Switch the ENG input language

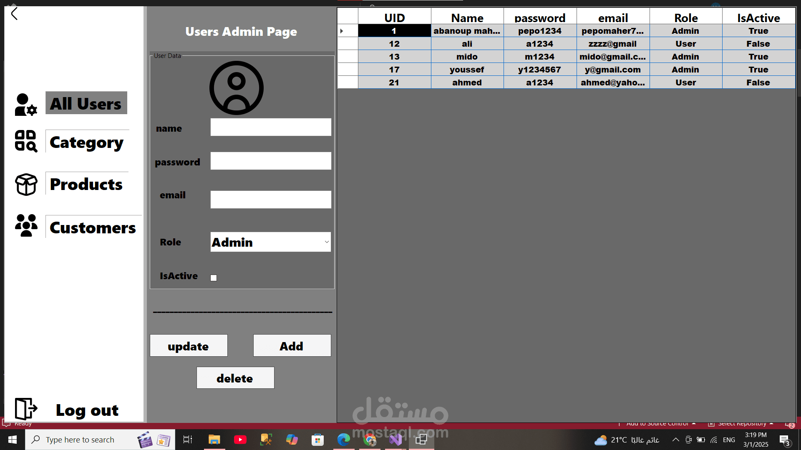(729, 440)
